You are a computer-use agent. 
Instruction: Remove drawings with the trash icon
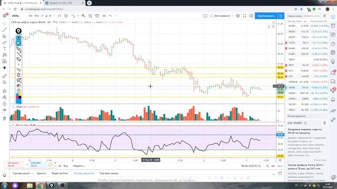(5, 119)
